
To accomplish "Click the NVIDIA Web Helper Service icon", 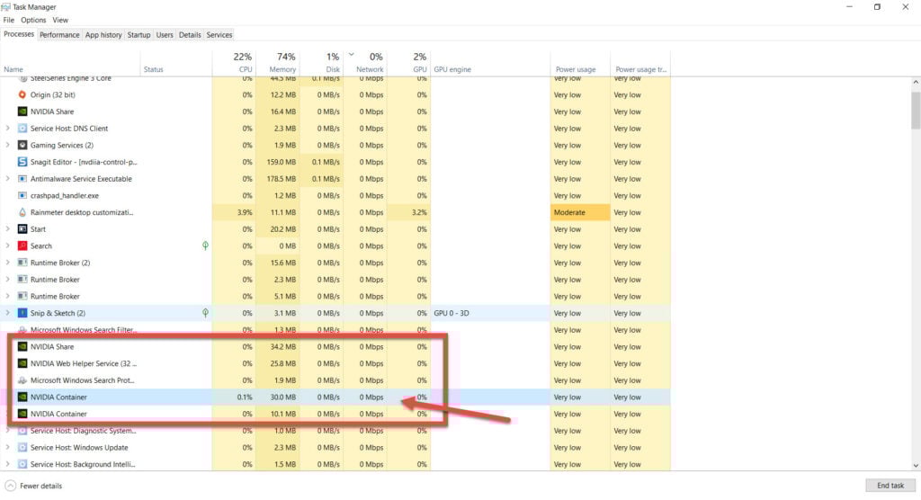I will [22, 363].
